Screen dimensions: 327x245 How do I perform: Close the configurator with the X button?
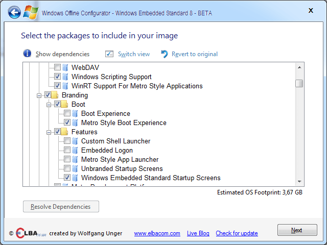pyautogui.click(x=311, y=10)
